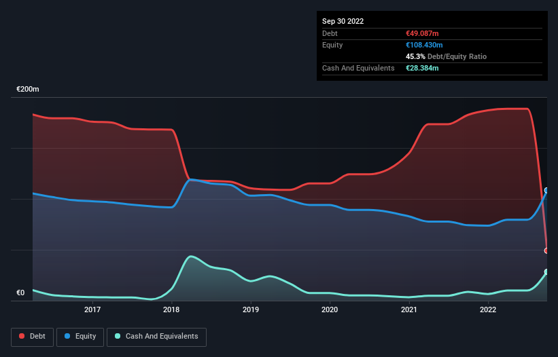Toggle Cash And Equivalents legend button
Screen dimensions: 558x357
(x=156, y=337)
